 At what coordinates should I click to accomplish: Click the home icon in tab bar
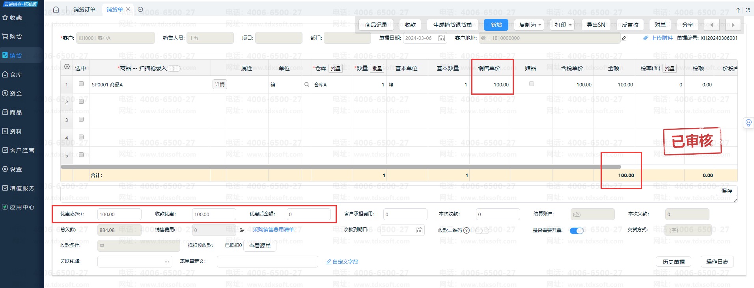(x=56, y=9)
